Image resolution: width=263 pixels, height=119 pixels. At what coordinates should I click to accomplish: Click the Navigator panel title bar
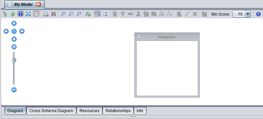167,37
